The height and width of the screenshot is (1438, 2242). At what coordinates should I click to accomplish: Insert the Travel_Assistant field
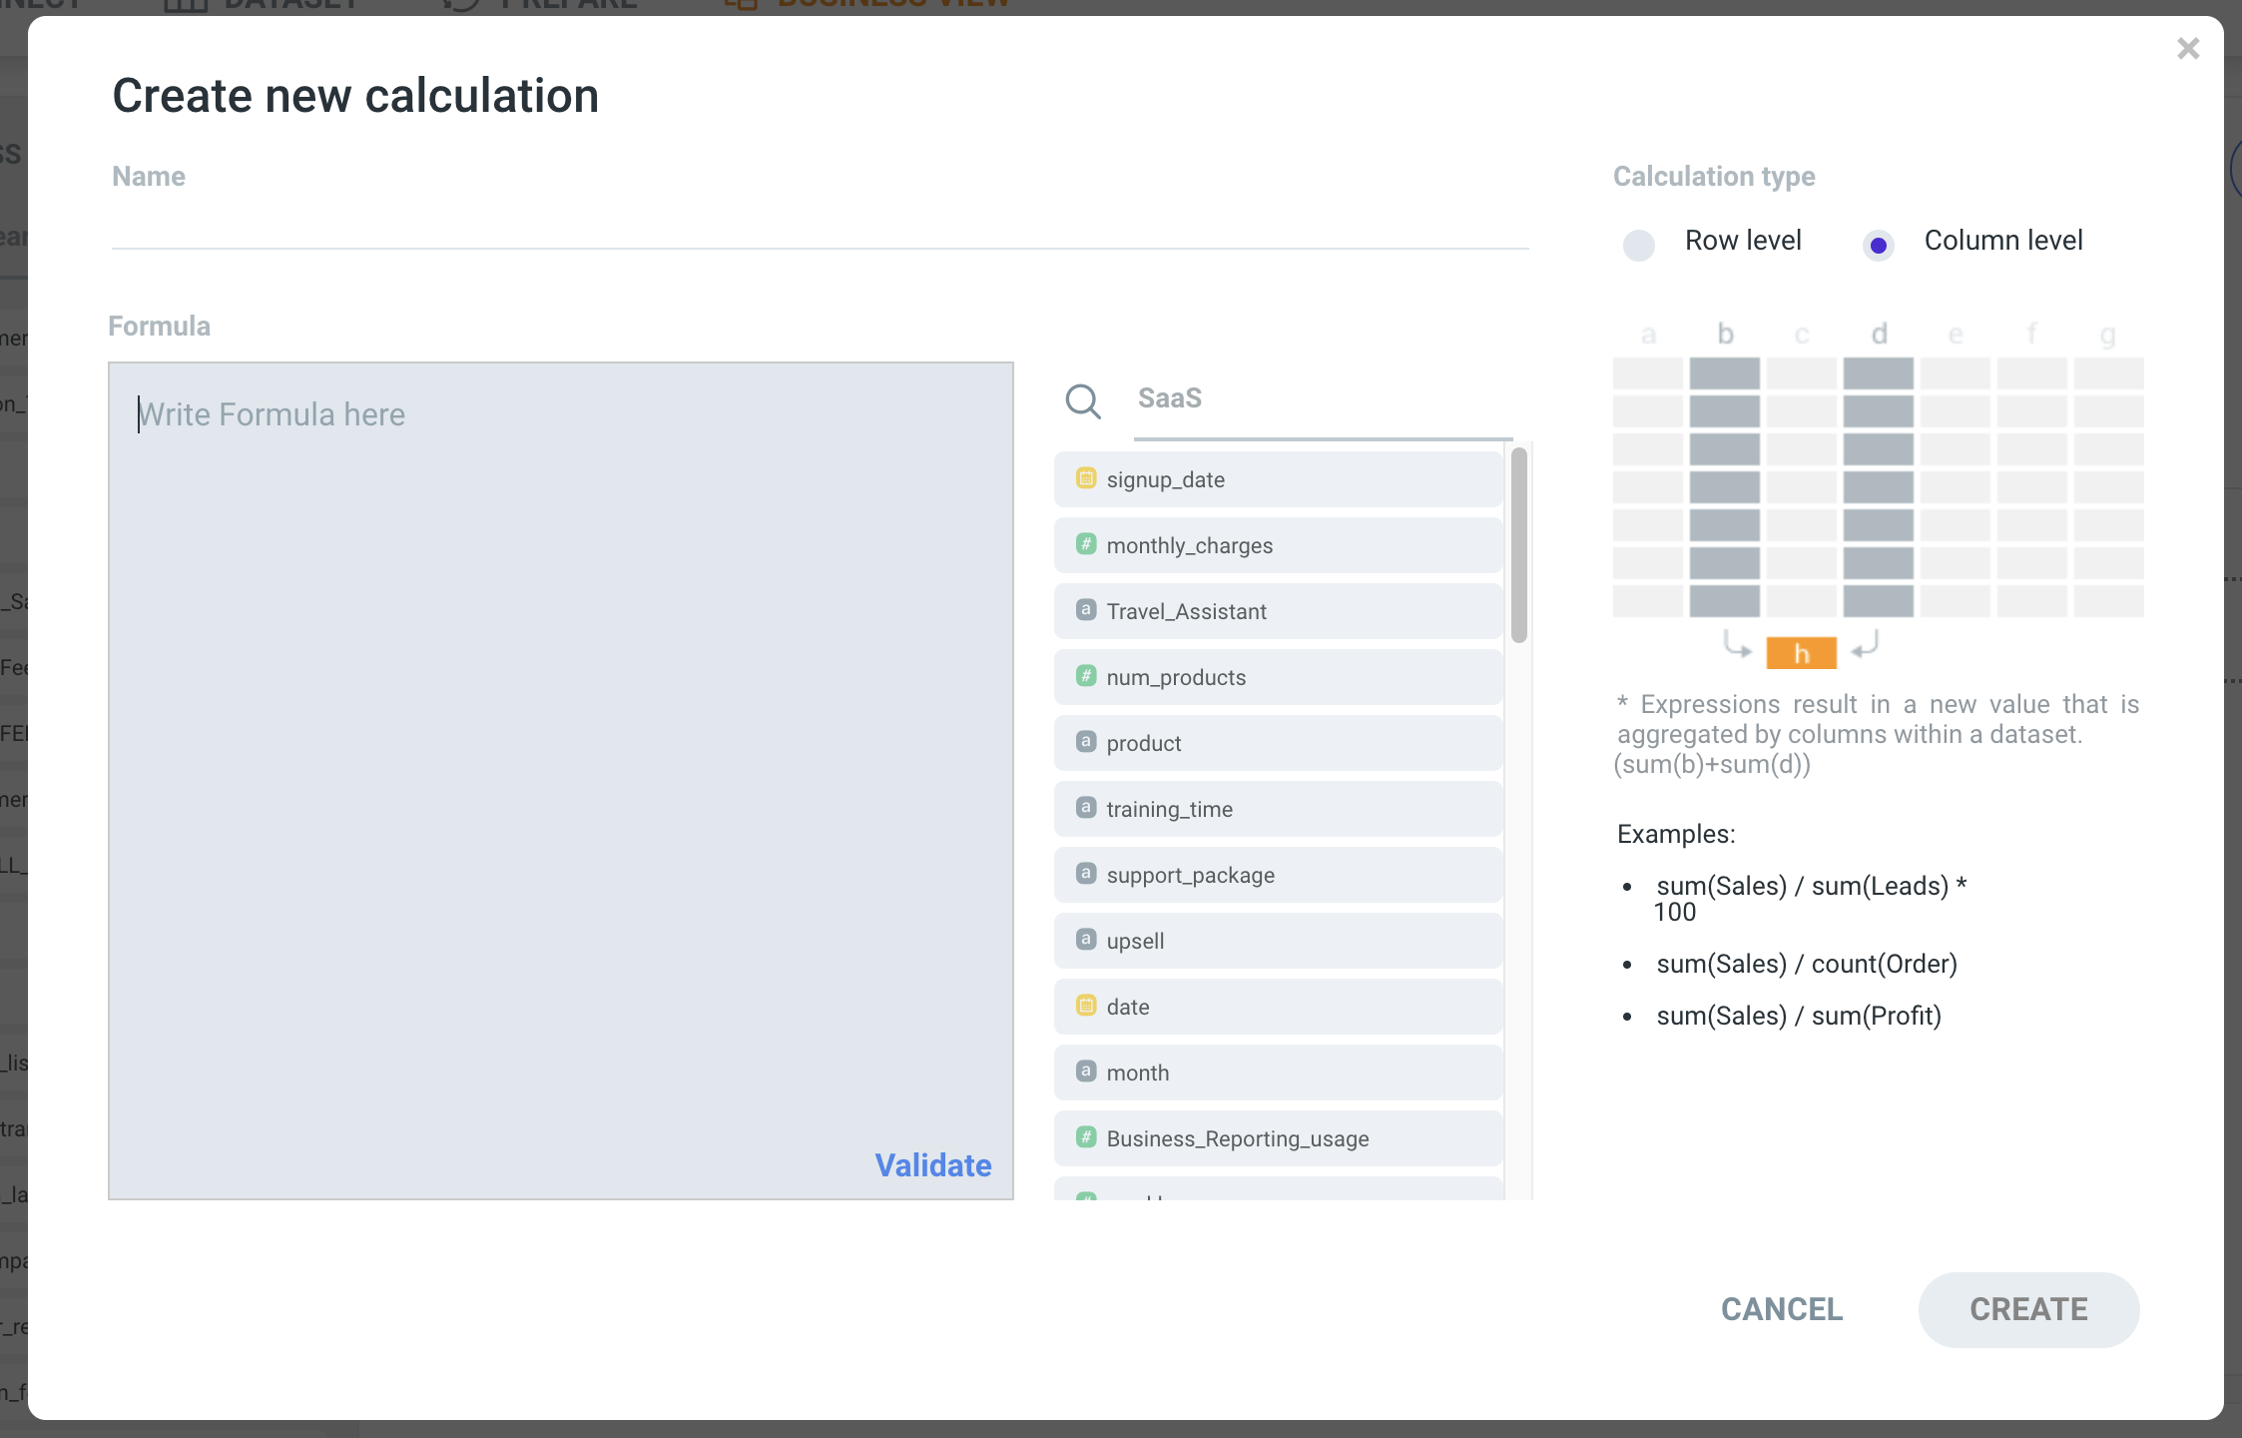[1279, 611]
